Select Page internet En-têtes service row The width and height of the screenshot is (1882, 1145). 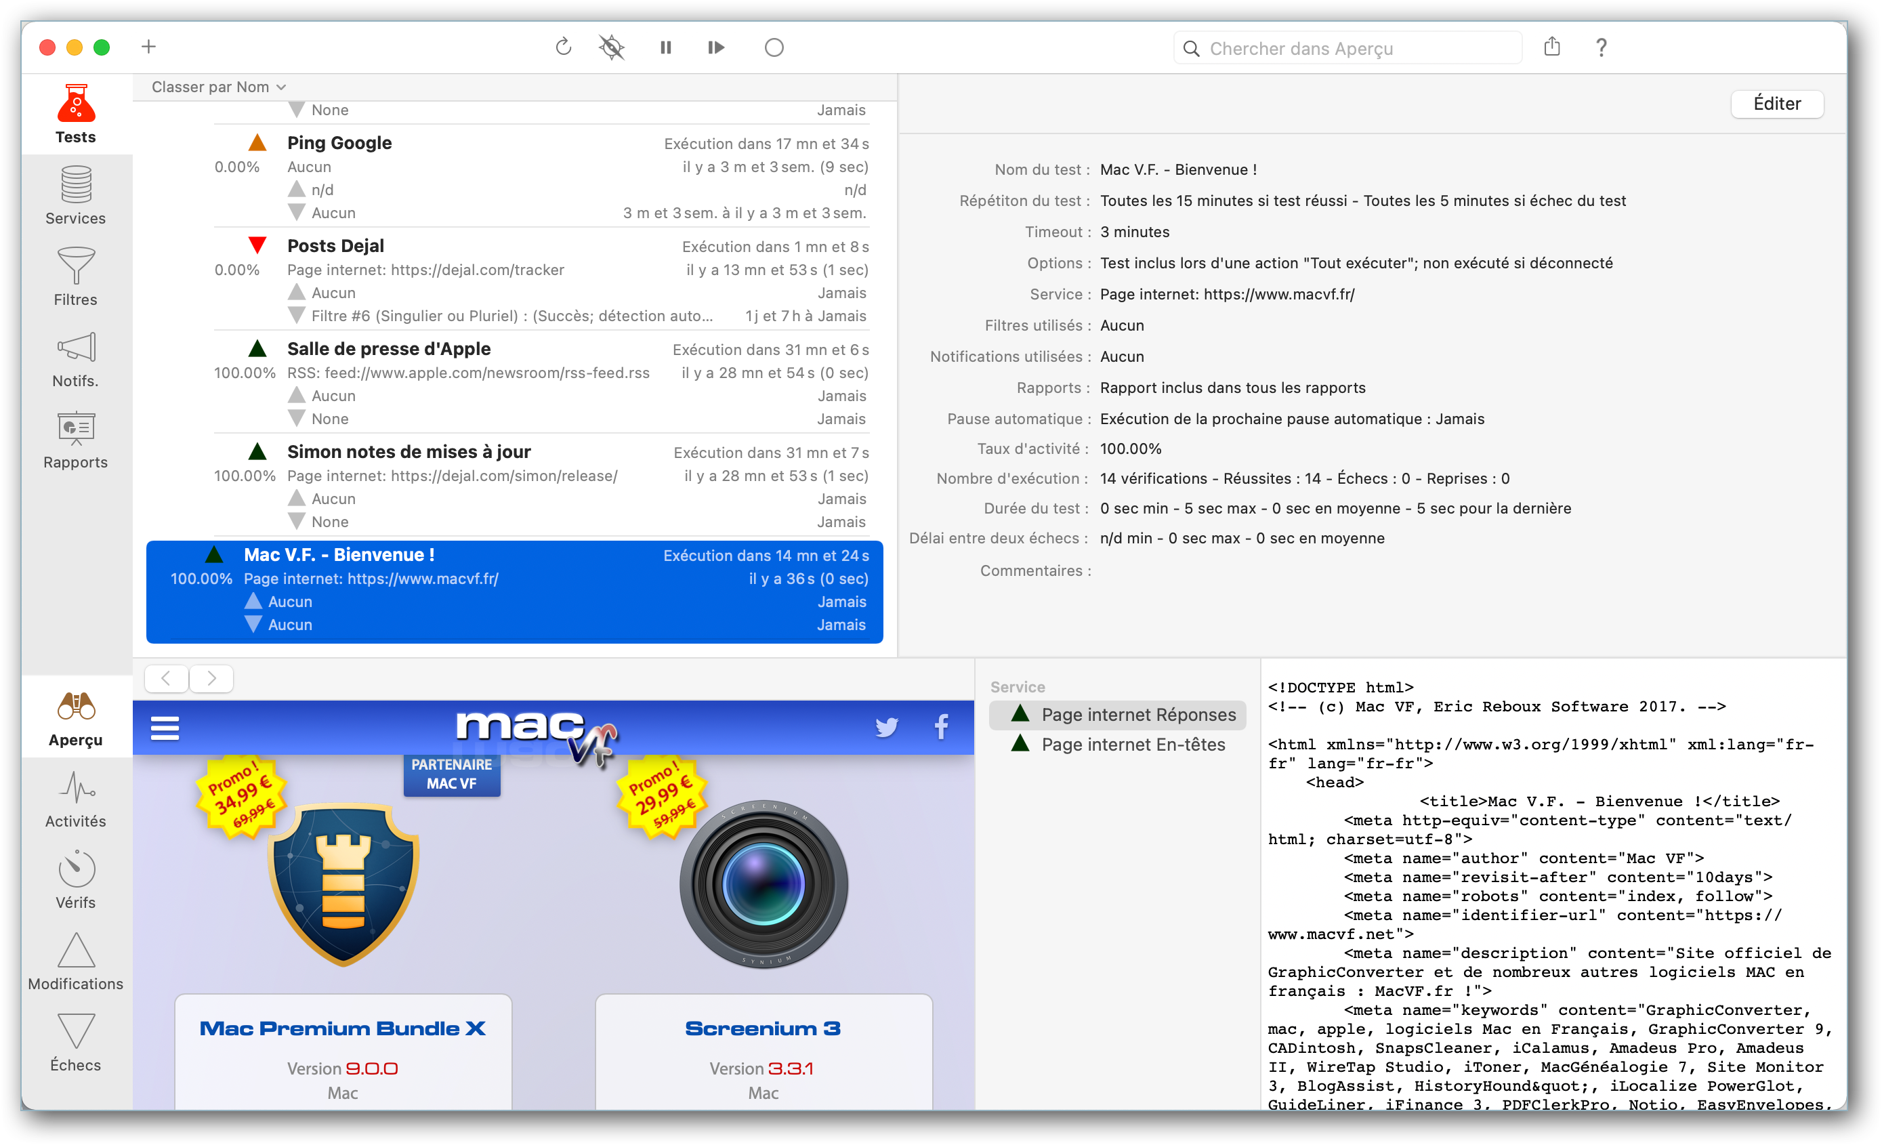tap(1117, 745)
